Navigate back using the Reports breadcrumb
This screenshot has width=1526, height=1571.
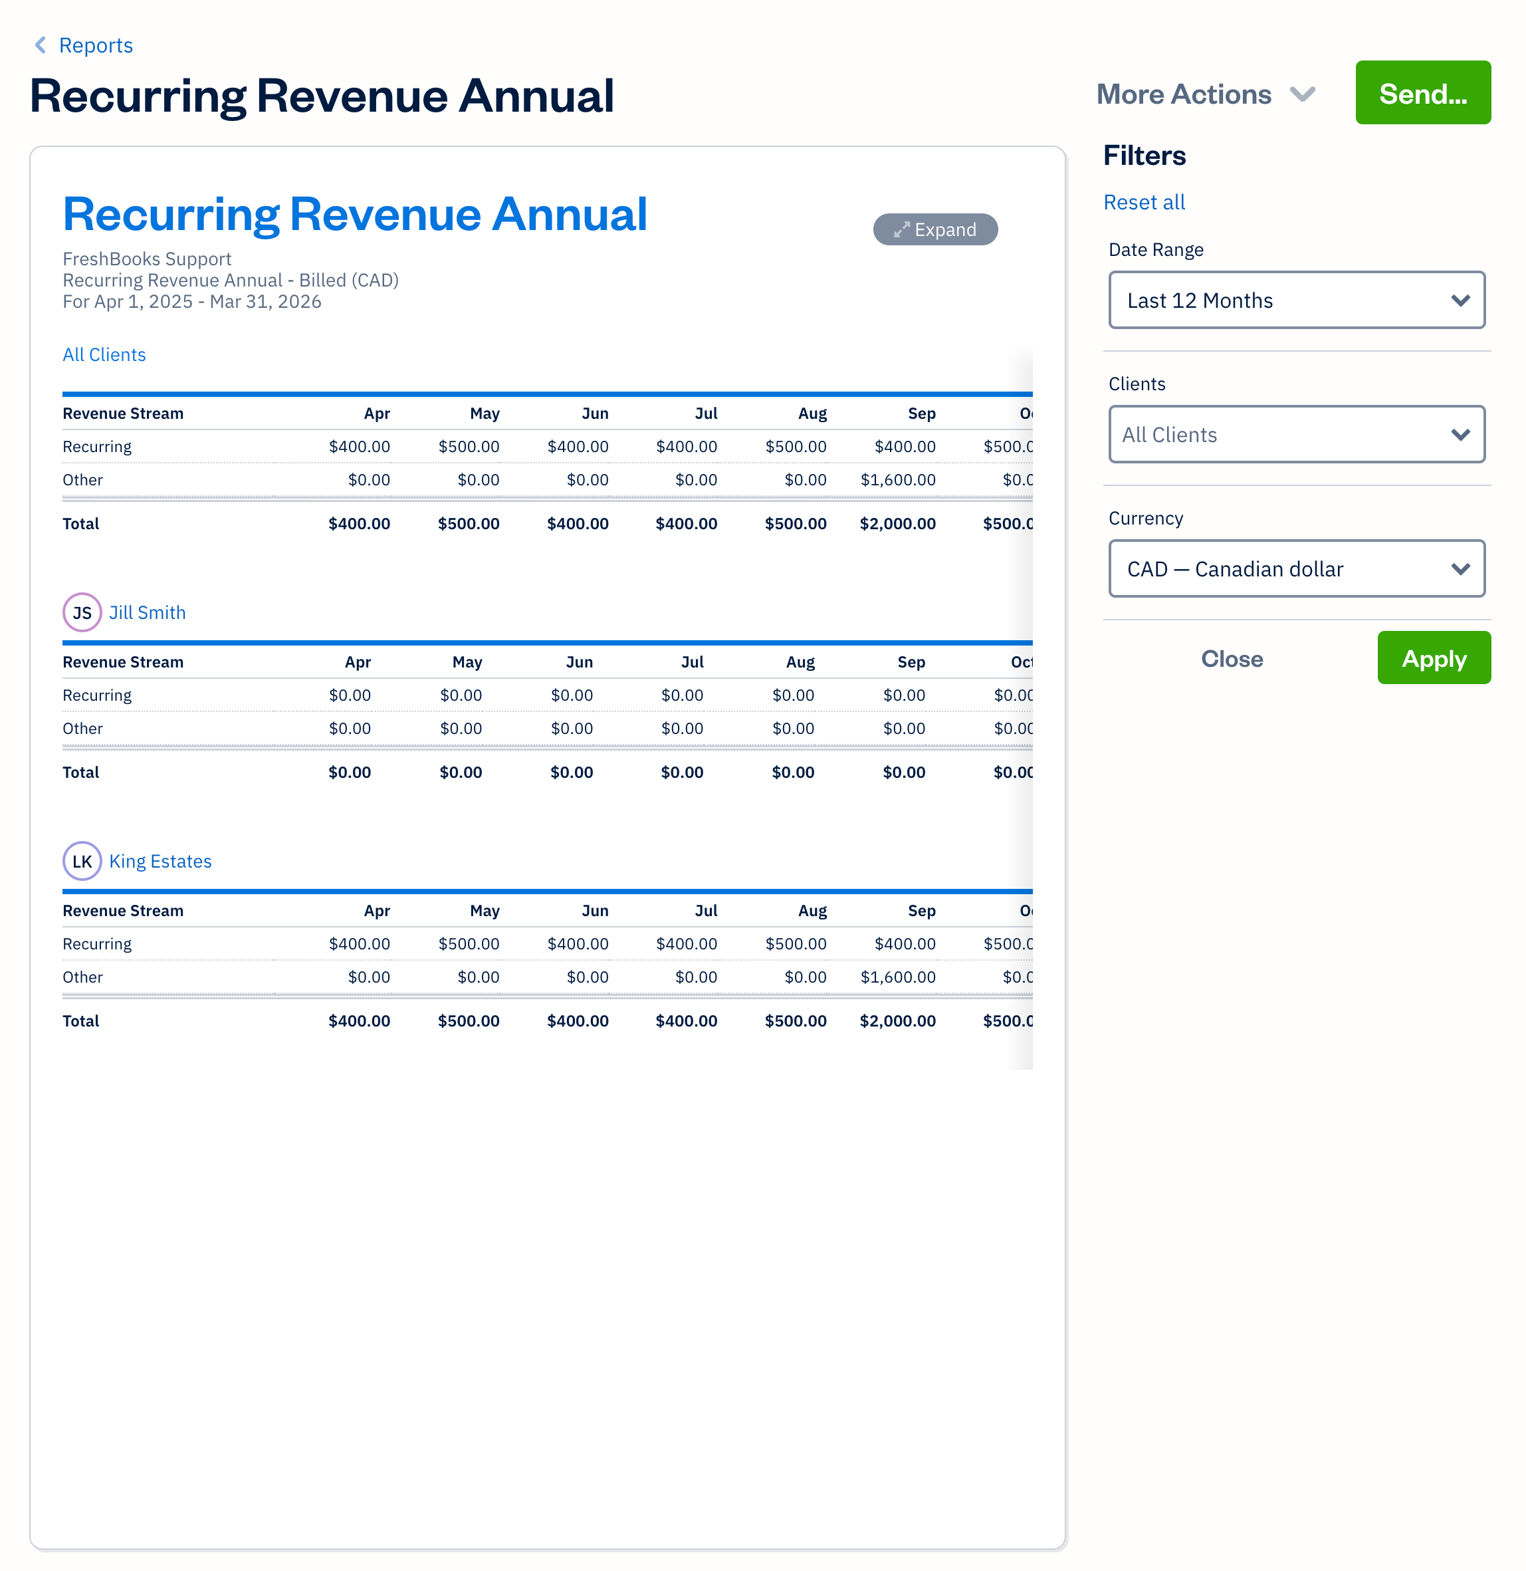click(96, 45)
